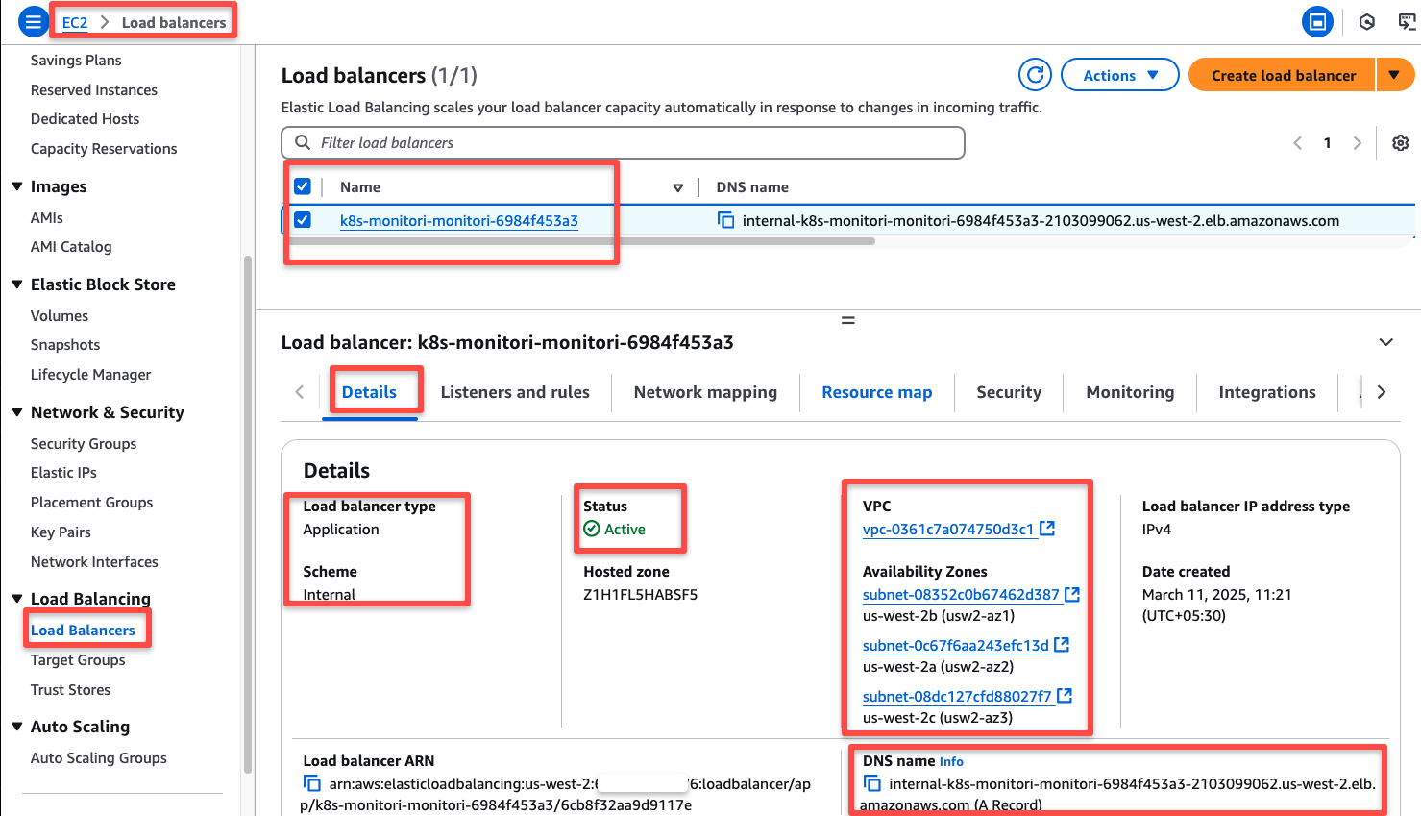Viewport: 1421px width, 816px height.
Task: Open the Monitoring tab
Action: pos(1130,392)
